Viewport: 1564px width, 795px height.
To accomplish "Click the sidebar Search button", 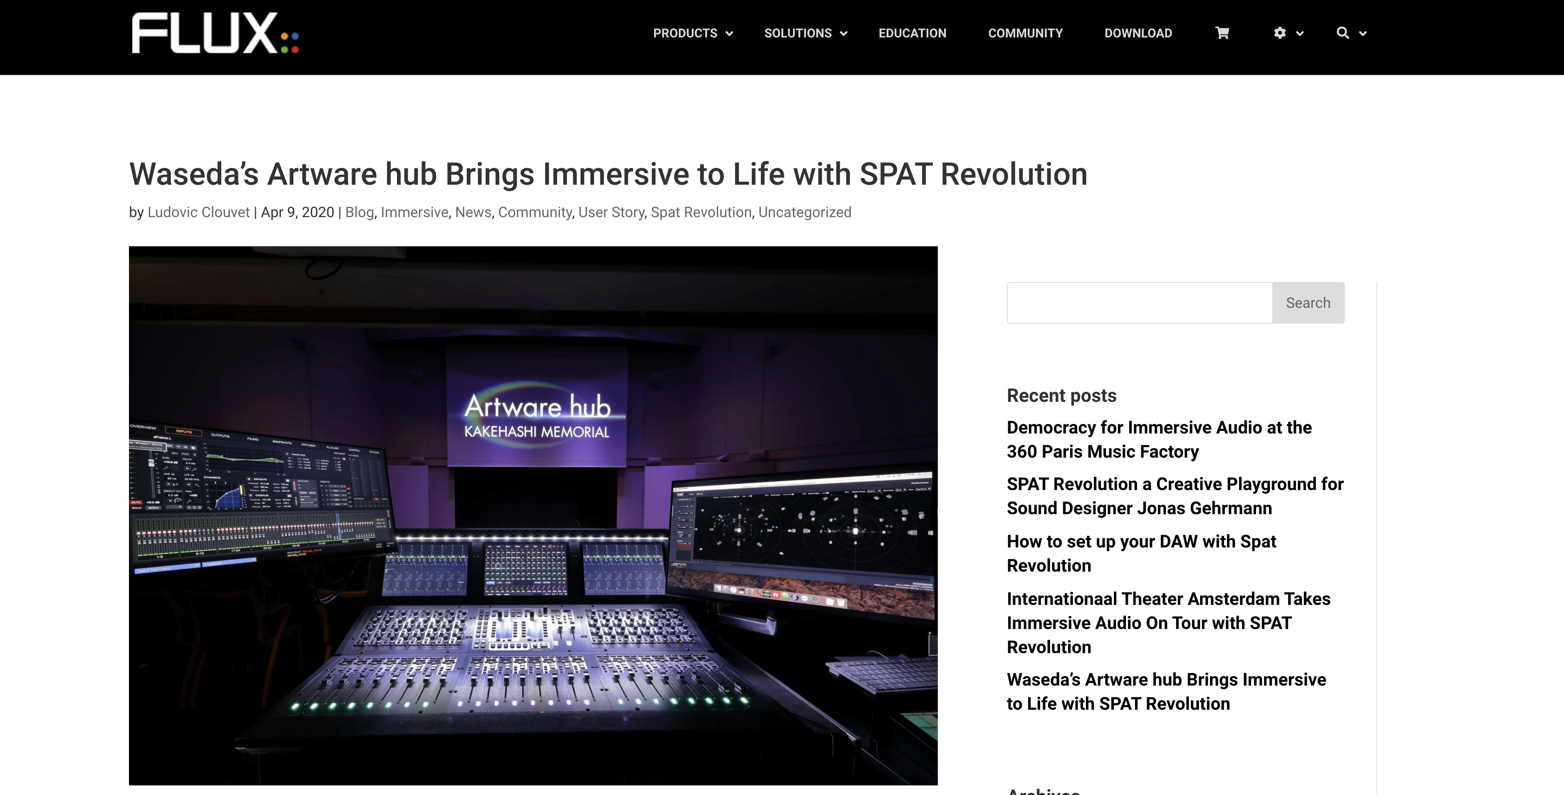I will (1308, 303).
